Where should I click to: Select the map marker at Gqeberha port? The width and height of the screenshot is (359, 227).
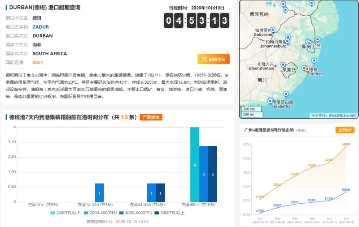point(270,101)
